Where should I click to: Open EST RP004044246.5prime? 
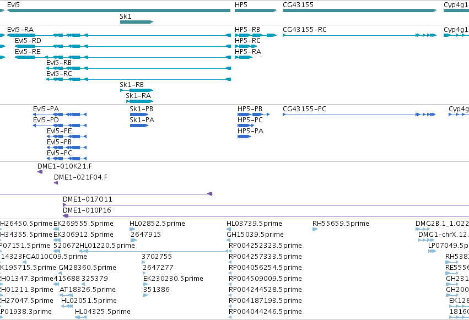[265, 312]
